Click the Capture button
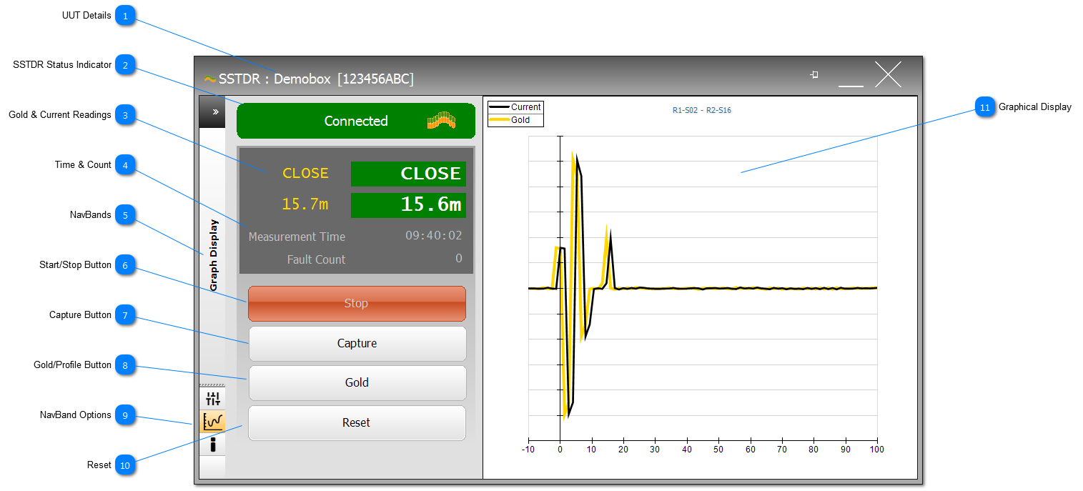1083x491 pixels. pos(357,344)
